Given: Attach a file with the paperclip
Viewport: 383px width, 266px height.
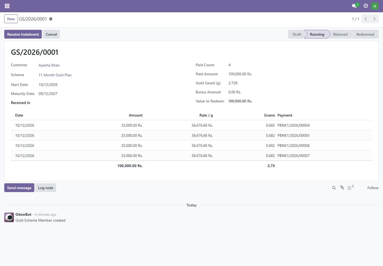Looking at the screenshot, I should point(342,187).
